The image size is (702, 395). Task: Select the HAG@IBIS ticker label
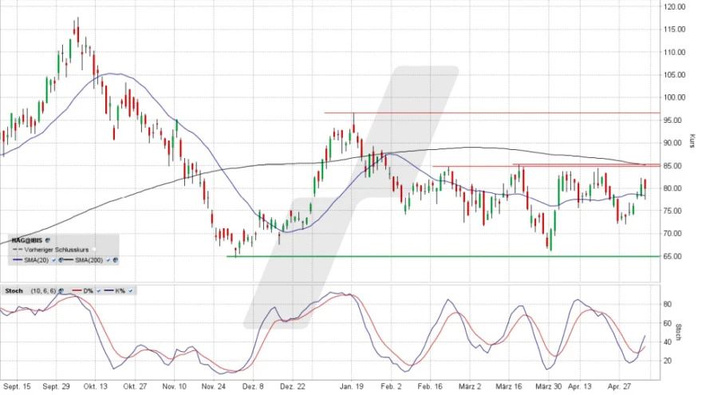pos(27,240)
